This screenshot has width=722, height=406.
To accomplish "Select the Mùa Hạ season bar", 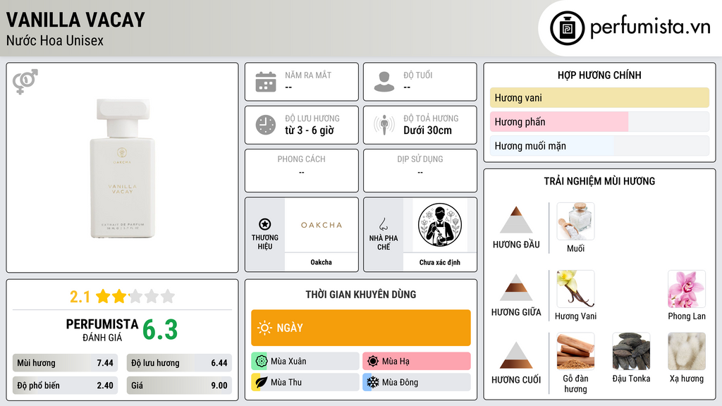I will [417, 361].
